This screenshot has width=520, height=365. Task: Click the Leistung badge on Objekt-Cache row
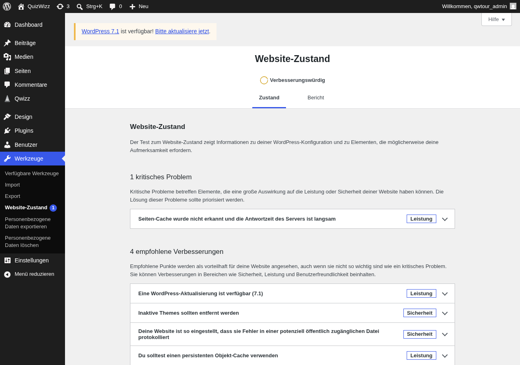pos(421,356)
